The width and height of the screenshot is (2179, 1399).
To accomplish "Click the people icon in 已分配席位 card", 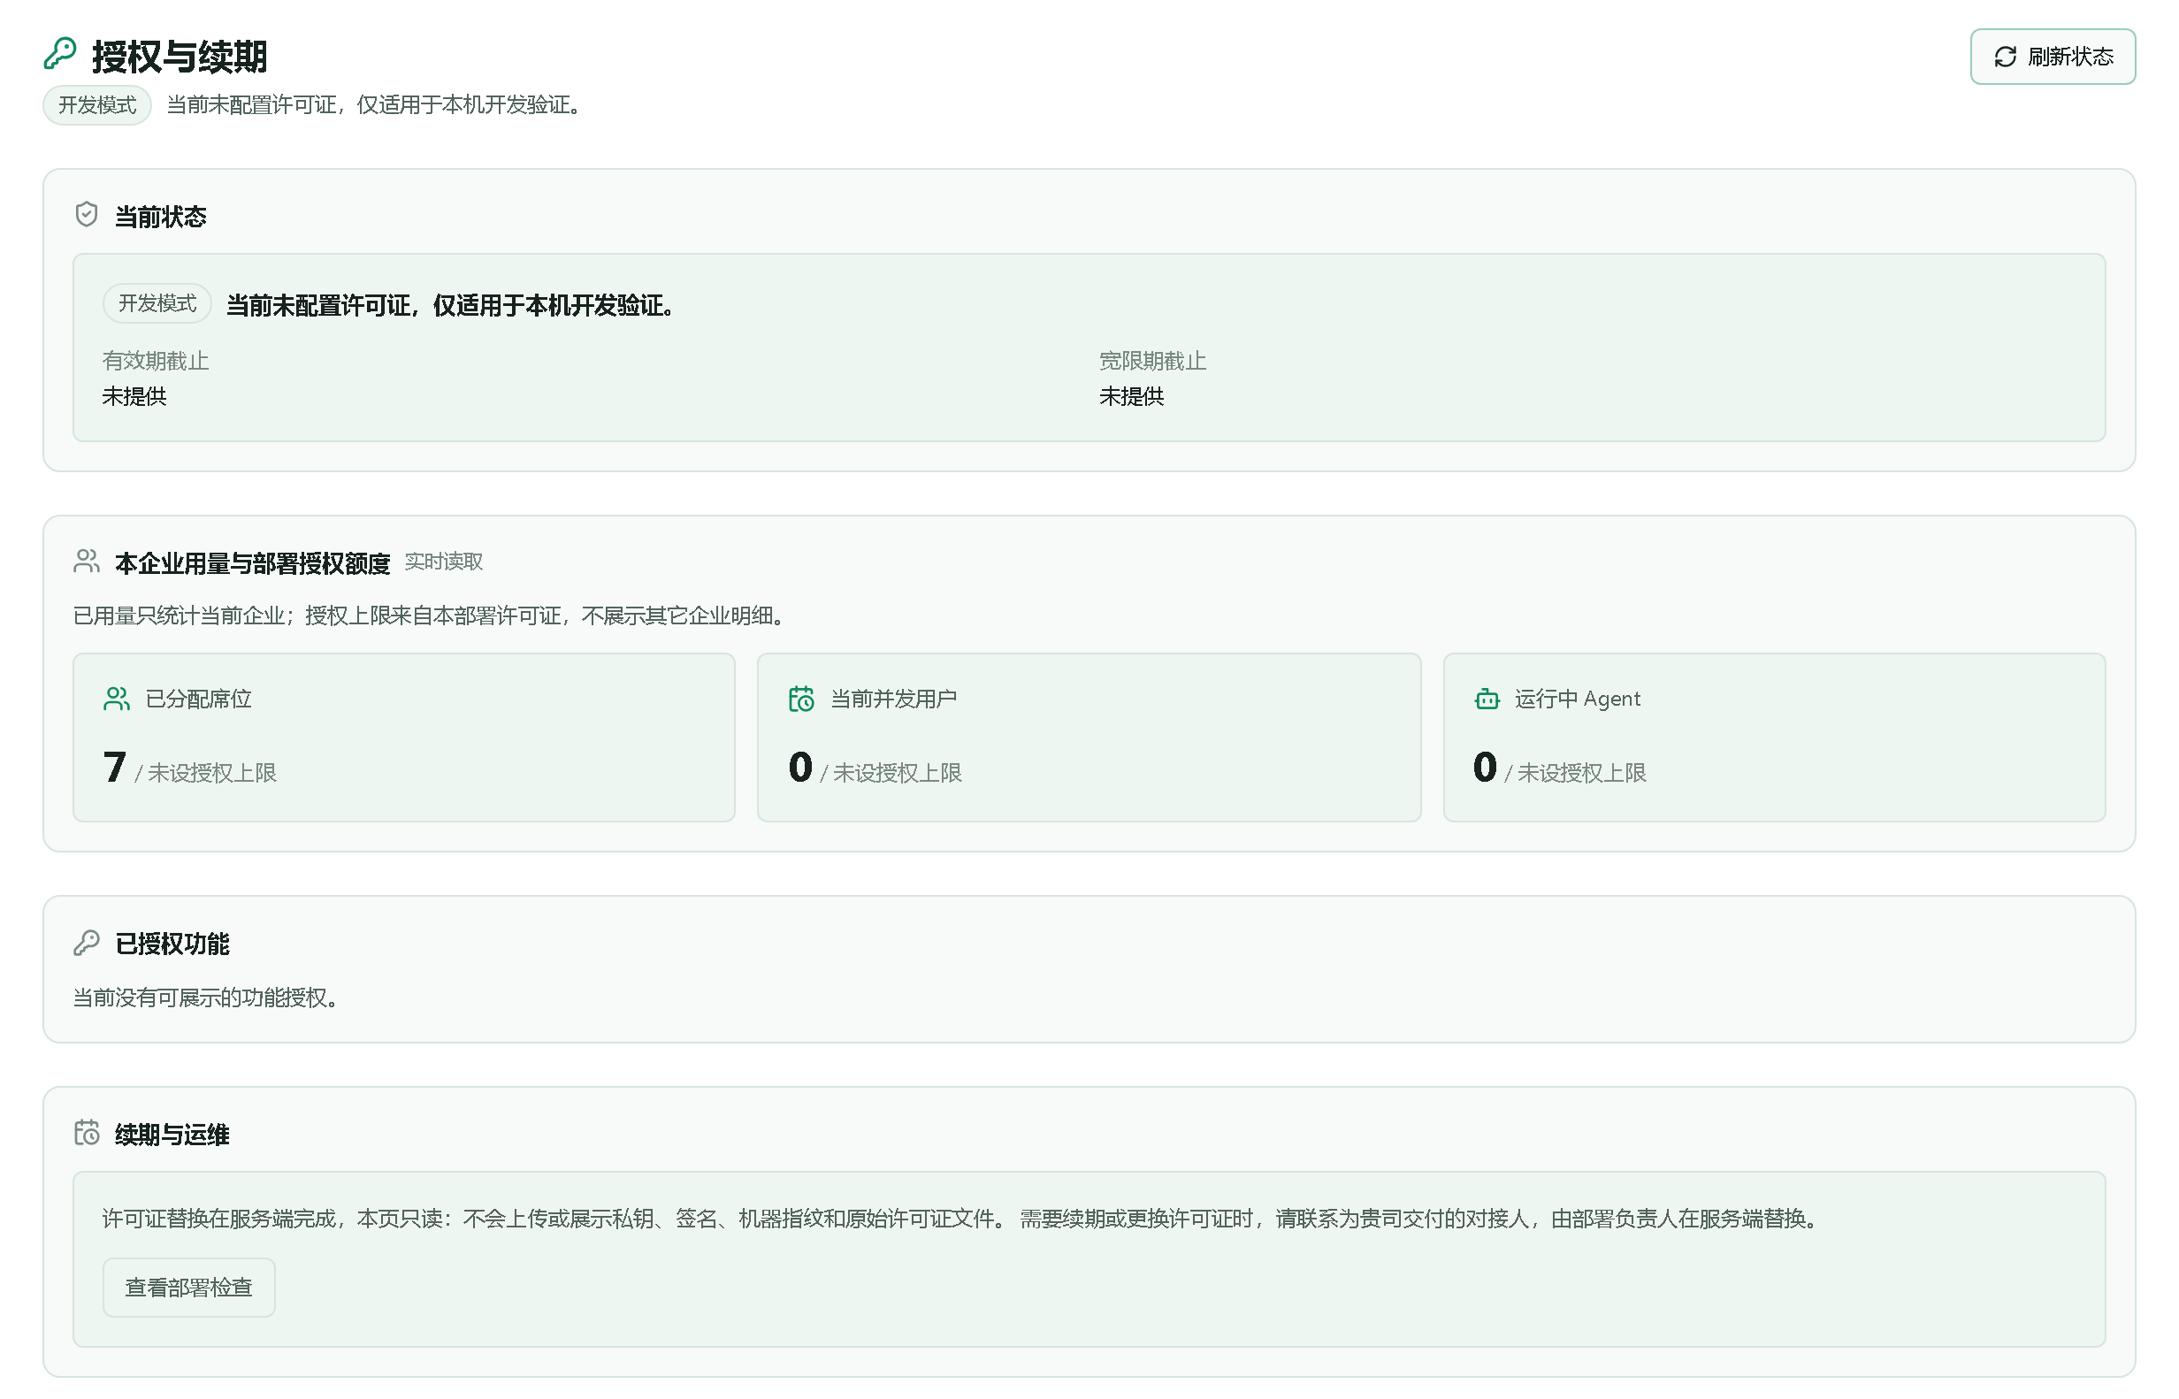I will pos(116,699).
